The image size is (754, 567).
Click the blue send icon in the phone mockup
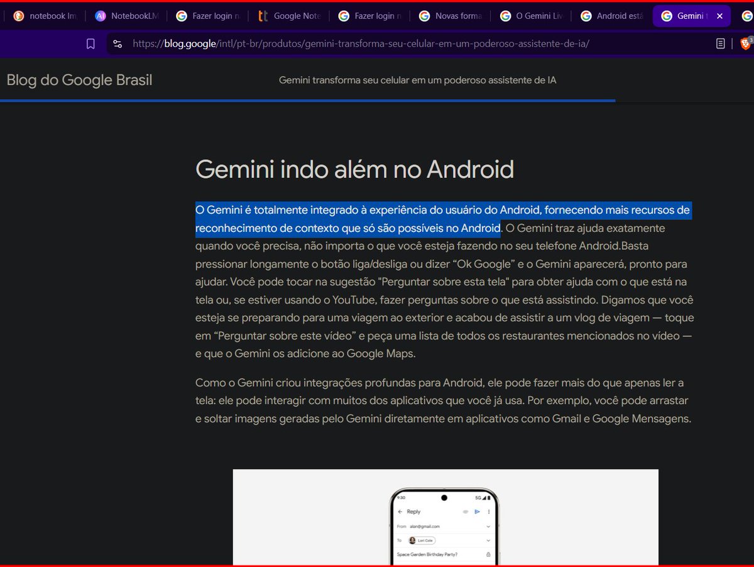[x=478, y=512]
